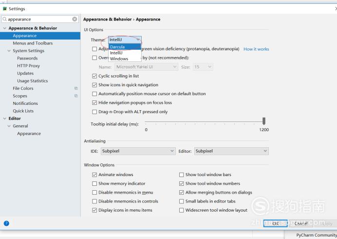Image resolution: width=337 pixels, height=239 pixels.
Task: Uncheck Cyclic scrolling in list
Action: click(x=94, y=76)
